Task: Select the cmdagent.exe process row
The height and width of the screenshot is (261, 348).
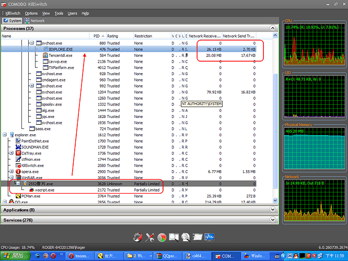Action: [x=129, y=80]
